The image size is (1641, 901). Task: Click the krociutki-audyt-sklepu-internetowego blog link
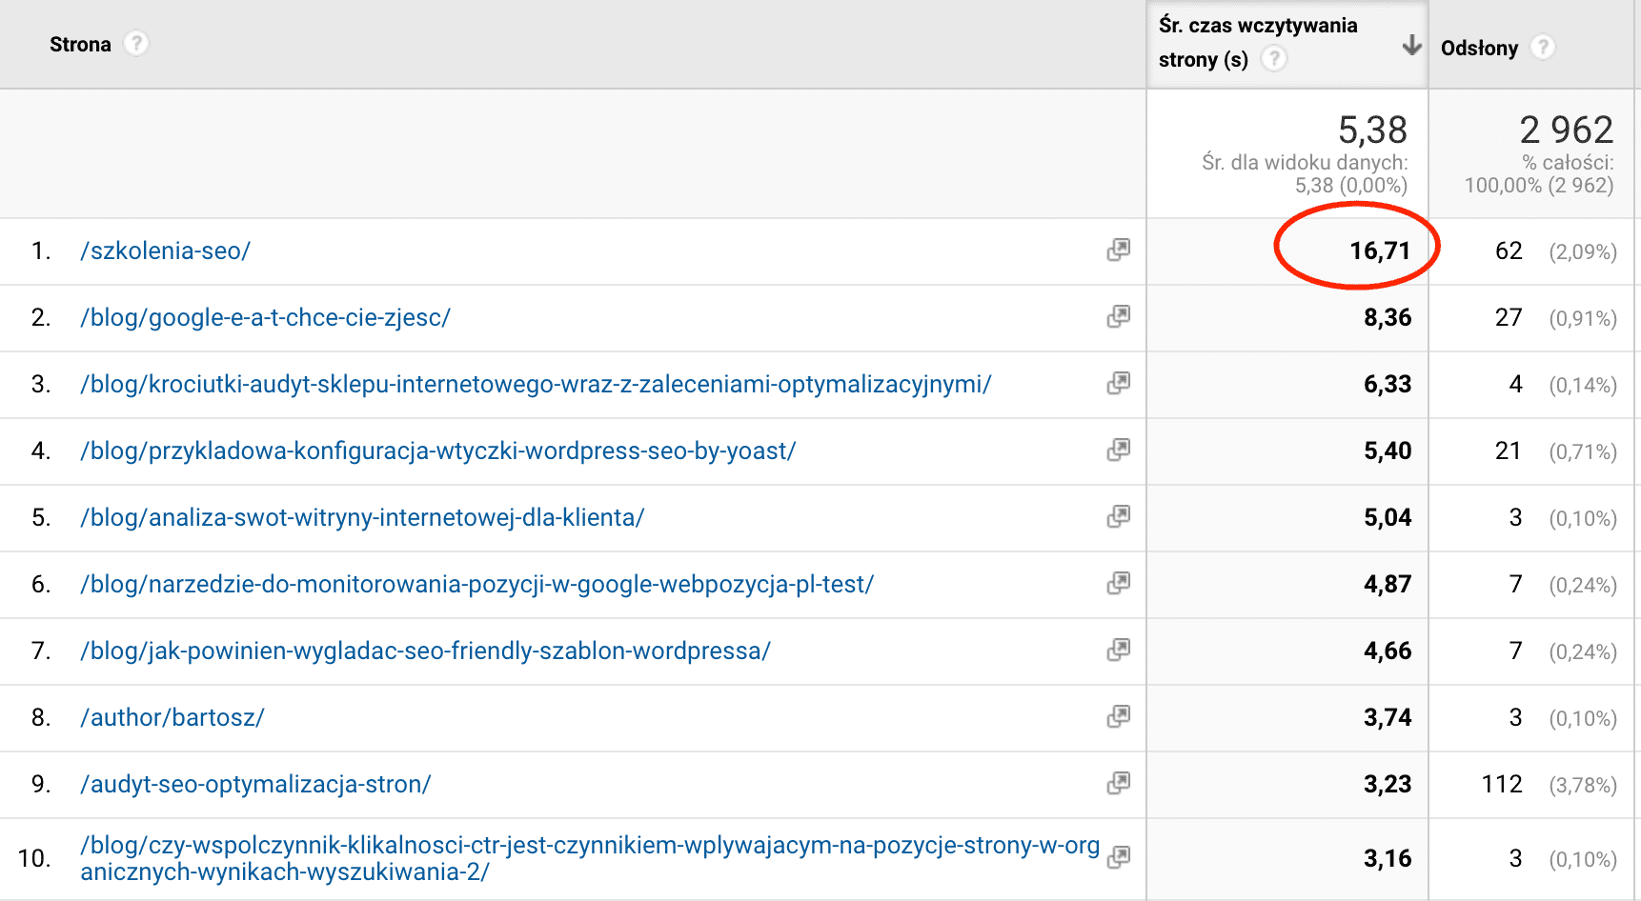pyautogui.click(x=536, y=385)
